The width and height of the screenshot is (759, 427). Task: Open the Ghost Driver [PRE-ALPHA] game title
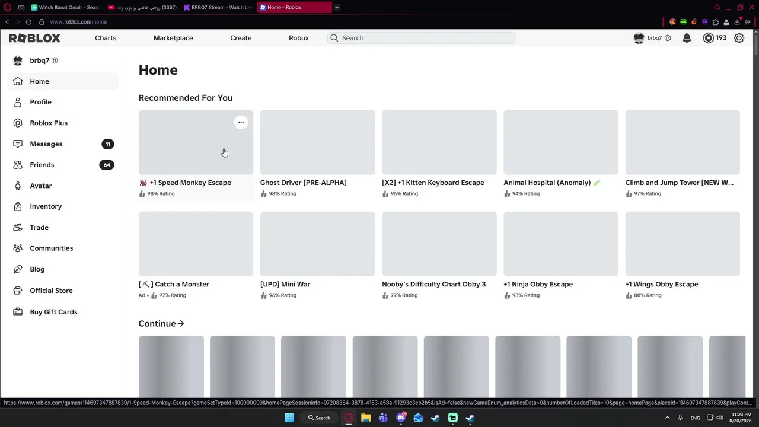[x=303, y=183]
